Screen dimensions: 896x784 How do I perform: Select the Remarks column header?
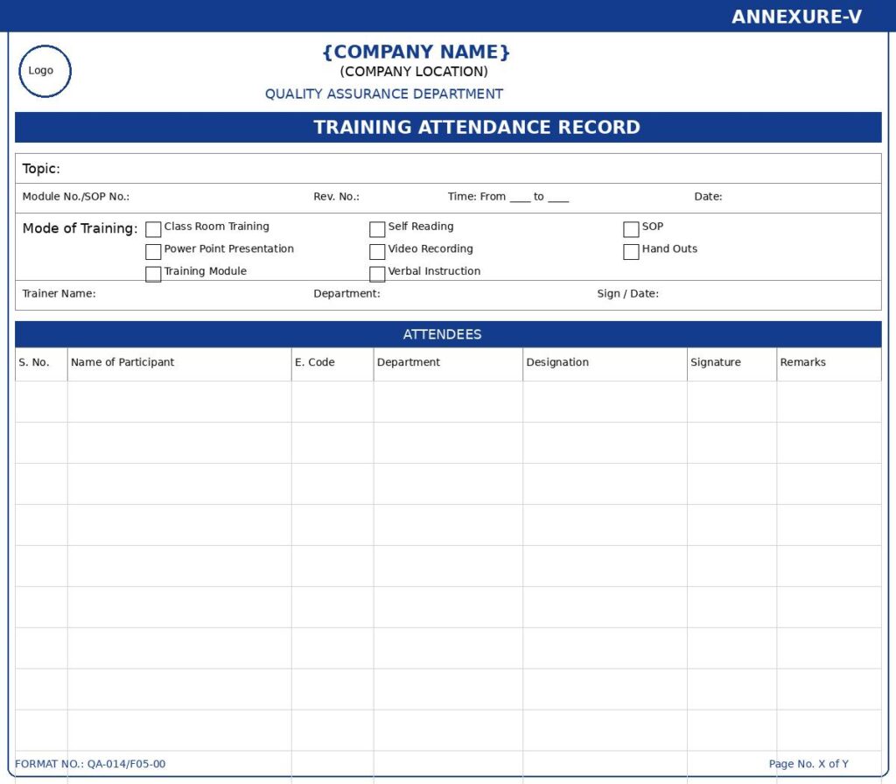coord(829,364)
